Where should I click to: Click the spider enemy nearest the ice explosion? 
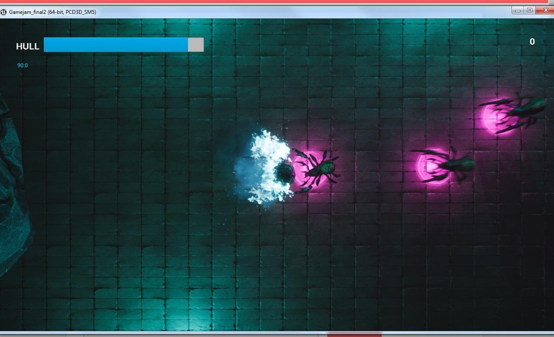click(319, 168)
